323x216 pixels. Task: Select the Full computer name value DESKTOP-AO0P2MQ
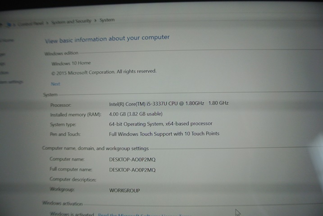point(132,170)
